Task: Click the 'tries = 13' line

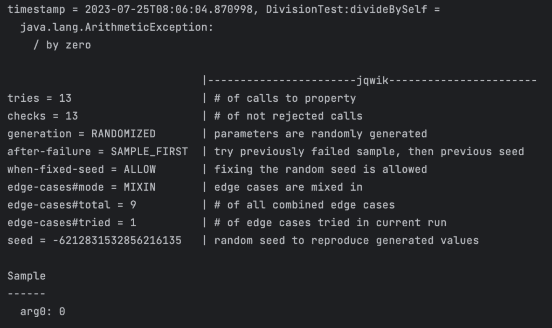Action: pos(39,99)
